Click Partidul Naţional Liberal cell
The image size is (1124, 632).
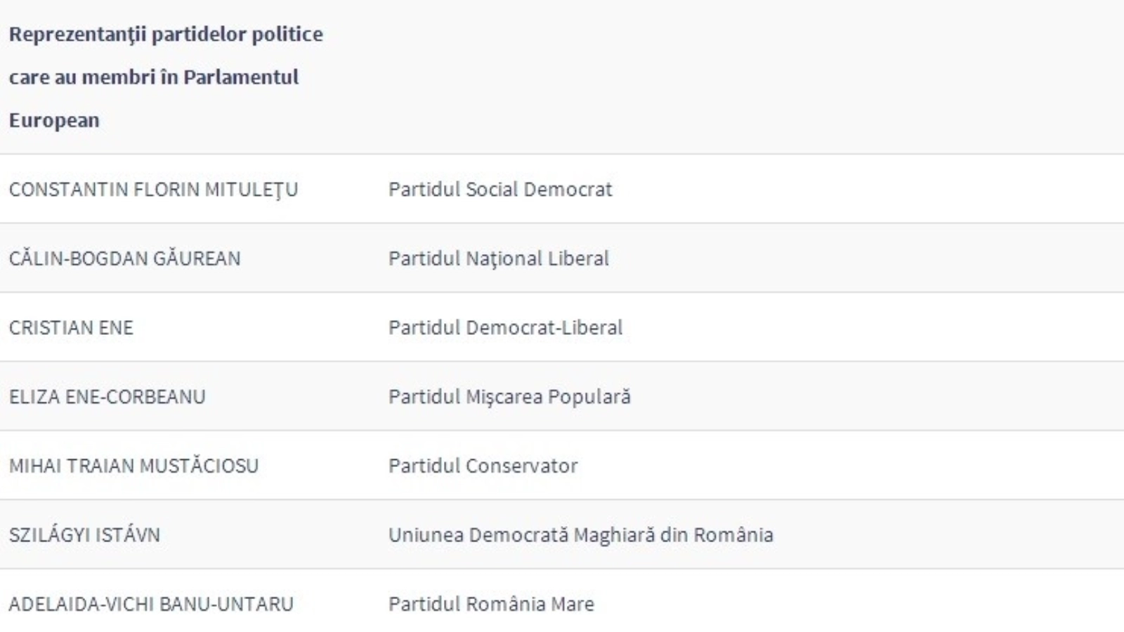tap(498, 258)
